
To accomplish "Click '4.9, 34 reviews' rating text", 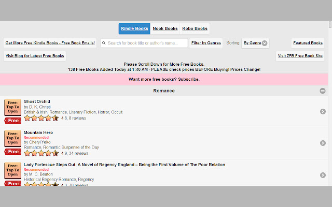I will click(x=75, y=153).
